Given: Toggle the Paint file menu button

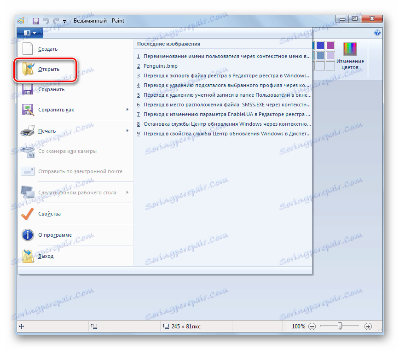Looking at the screenshot, I should [x=29, y=33].
